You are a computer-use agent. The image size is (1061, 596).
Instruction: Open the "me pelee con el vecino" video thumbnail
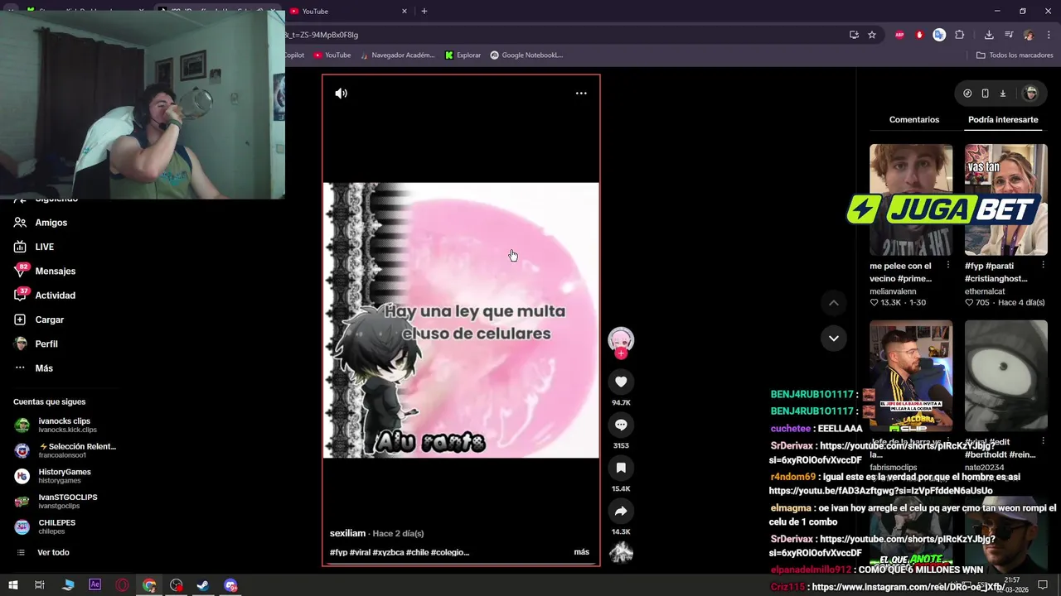pyautogui.click(x=911, y=199)
